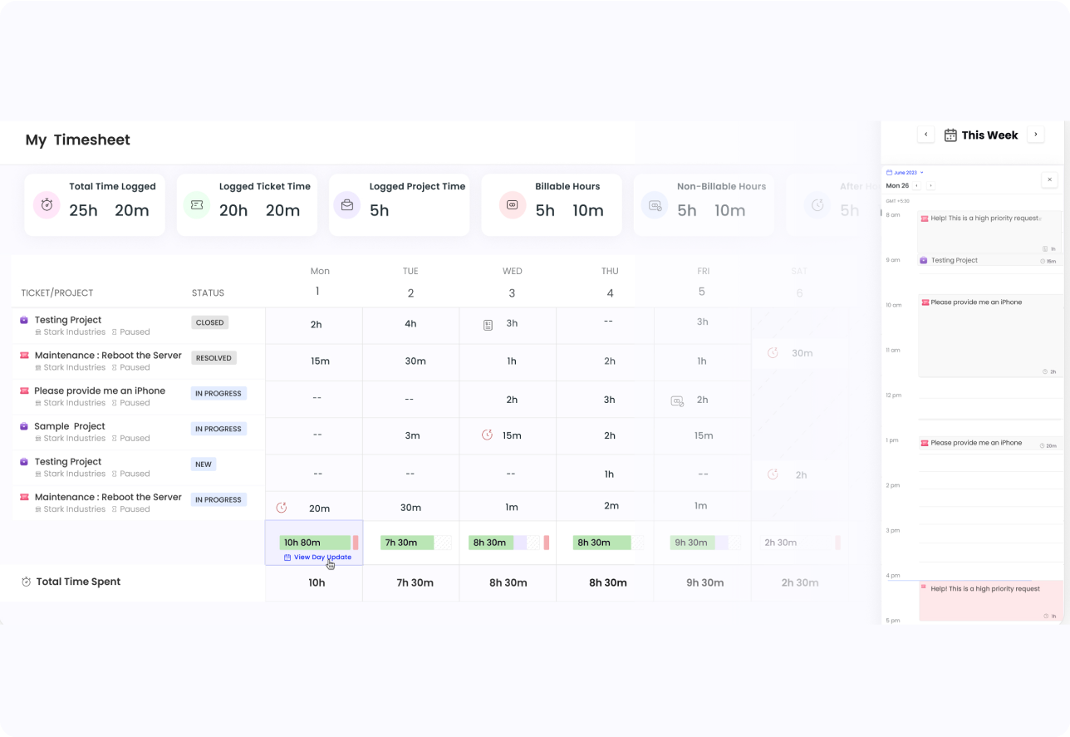Viewport: 1070px width, 737px height.
Task: Click the timer icon beside Saturday's 30m entry
Action: coord(773,352)
